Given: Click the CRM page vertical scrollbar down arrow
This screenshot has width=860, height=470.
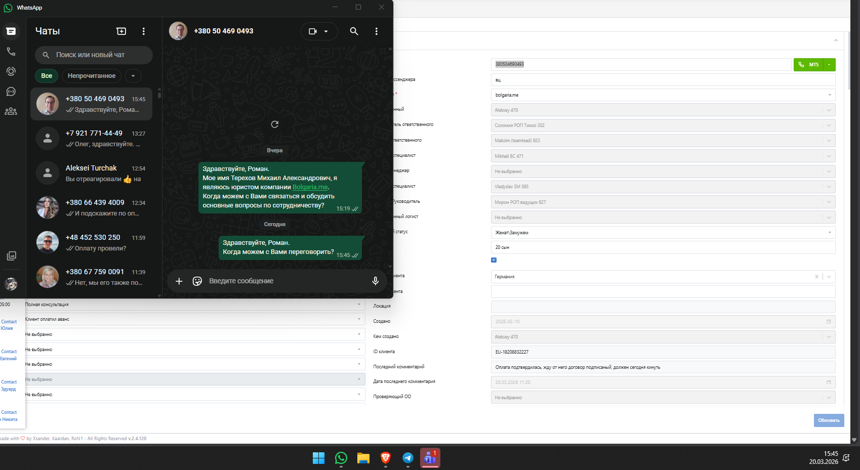Looking at the screenshot, I should tap(855, 440).
